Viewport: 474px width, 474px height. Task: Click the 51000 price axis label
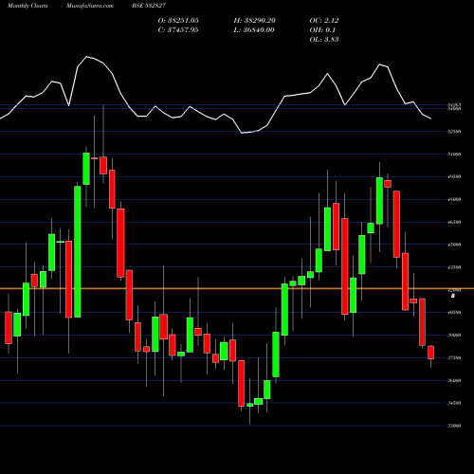pos(454,155)
